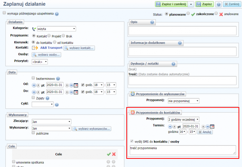The height and width of the screenshot is (167, 242).
Task: Select the Projekt assignment radio button
Action: [x=49, y=36]
